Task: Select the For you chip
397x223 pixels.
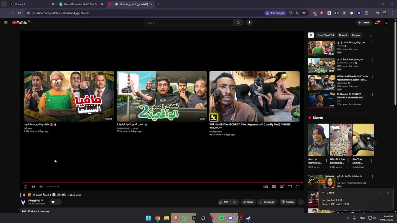Action: tap(356, 35)
